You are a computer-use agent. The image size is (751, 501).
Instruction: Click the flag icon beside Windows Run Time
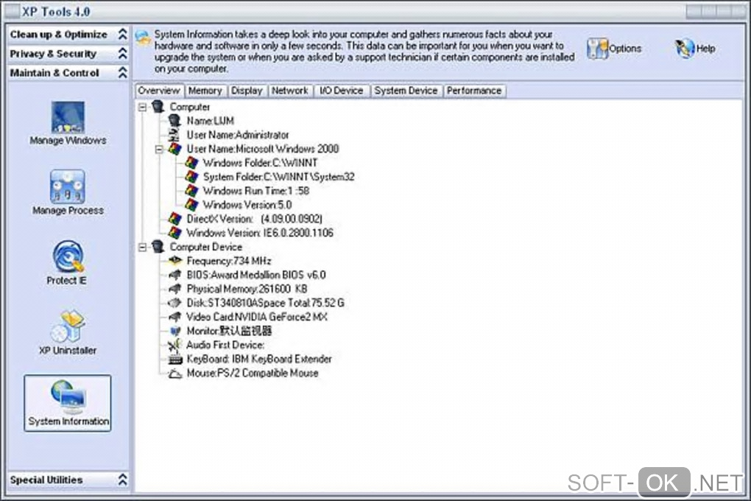point(191,190)
